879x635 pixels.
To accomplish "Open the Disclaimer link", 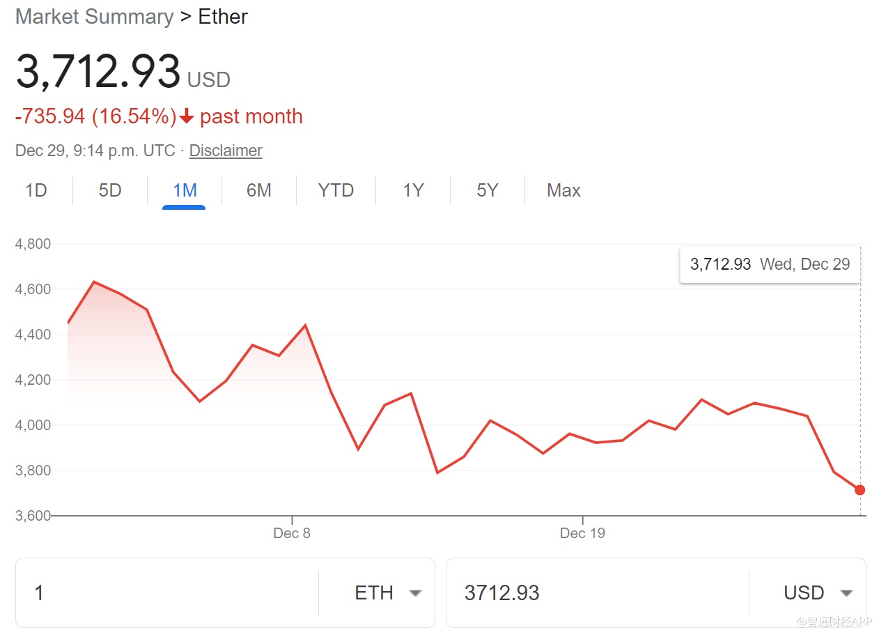I will pos(226,151).
